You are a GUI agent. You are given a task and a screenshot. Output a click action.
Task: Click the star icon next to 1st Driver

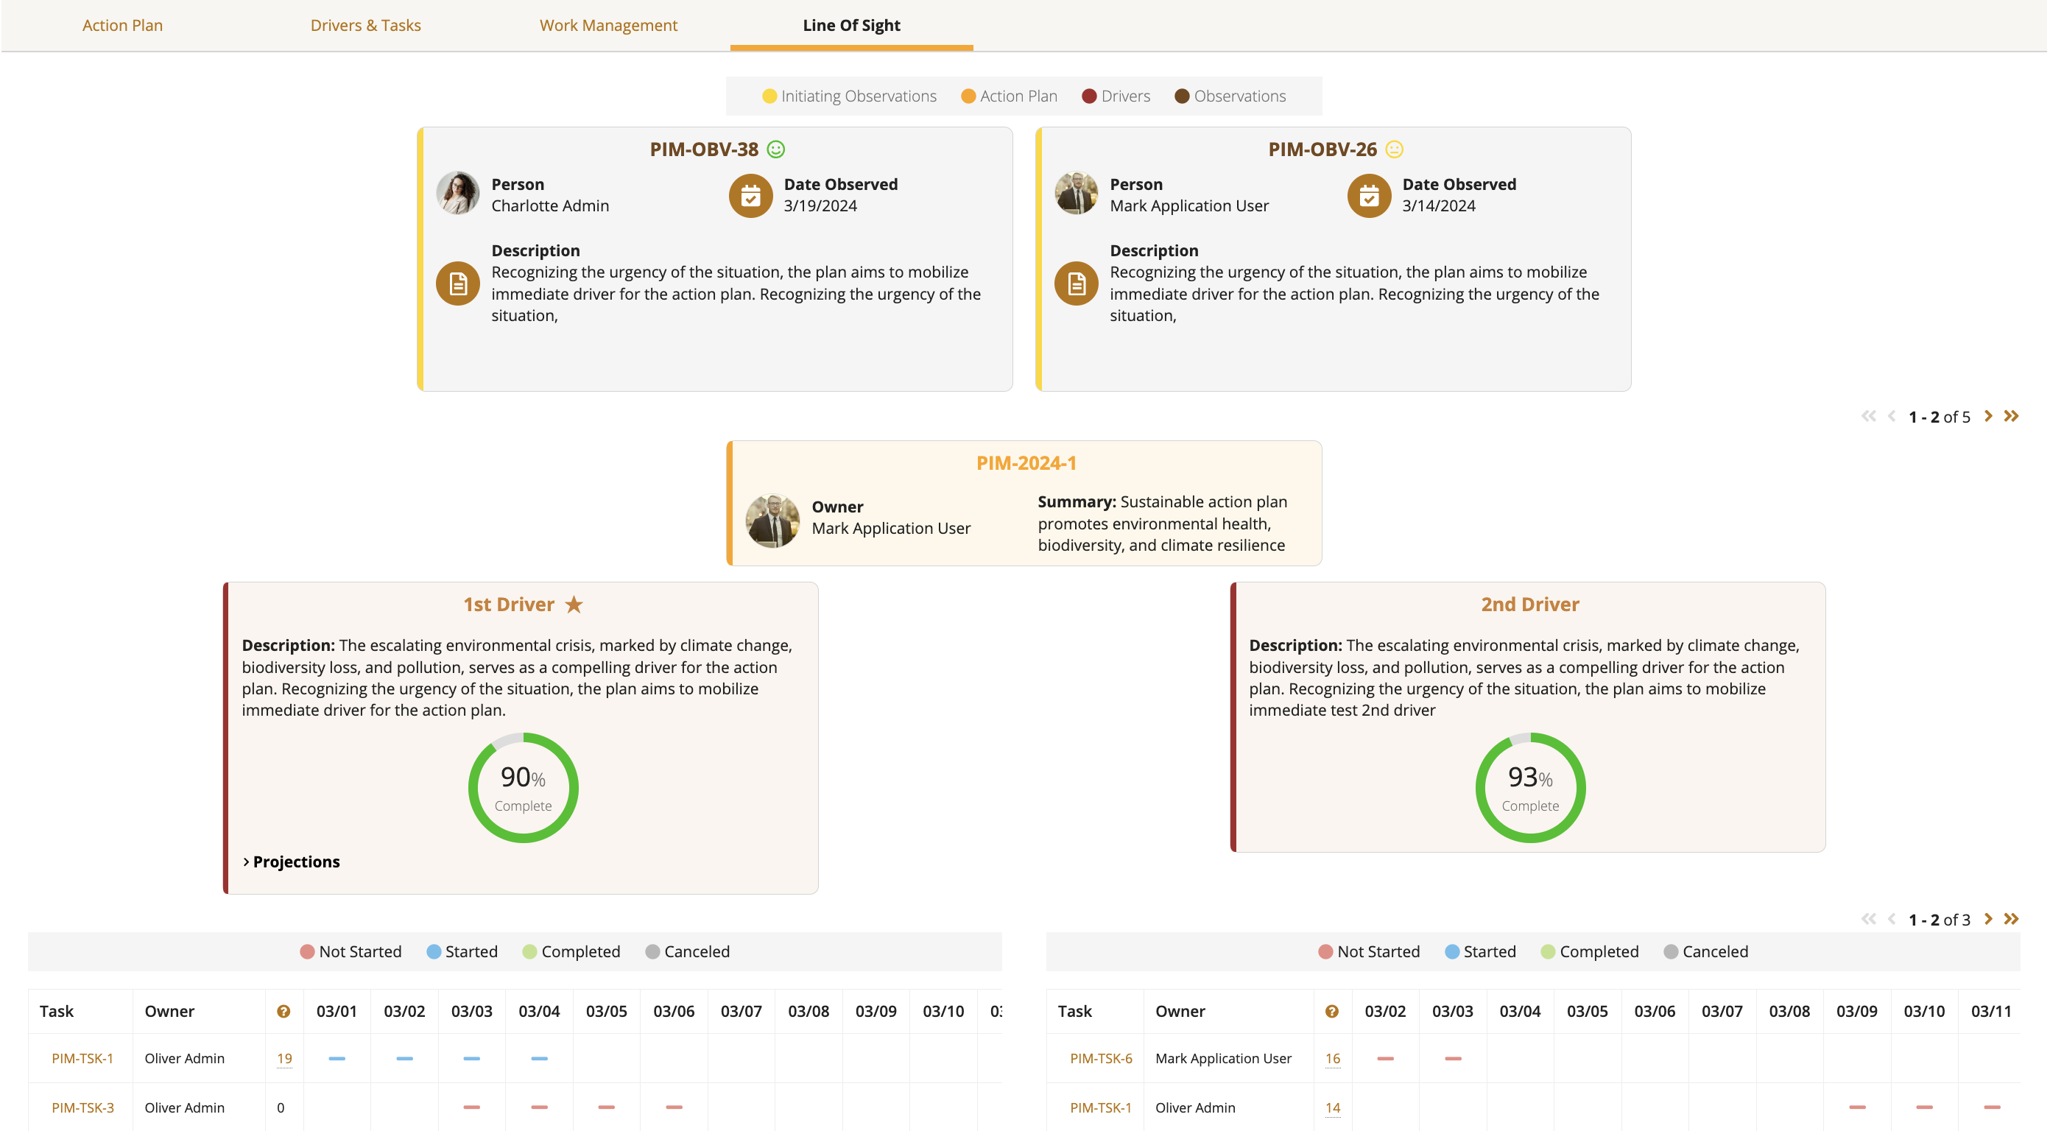pyautogui.click(x=574, y=604)
